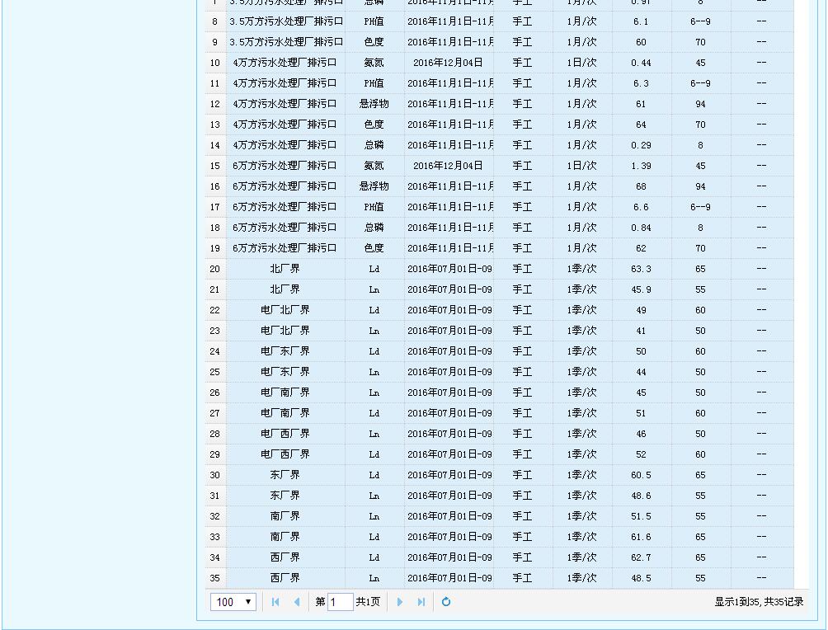Select the 电厂东厂界 row numbered 24
Viewport: 828px width, 630px height.
[x=285, y=351]
